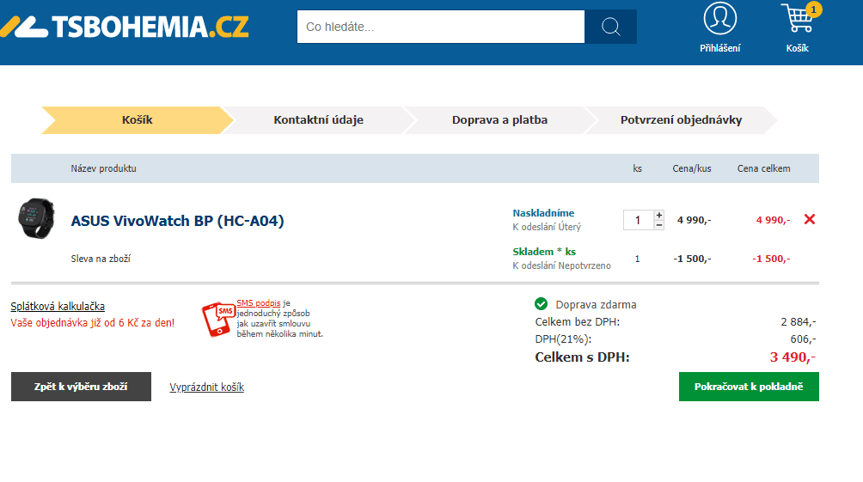Decrease quantity with the minus stepper
This screenshot has height=482, width=863.
point(658,225)
